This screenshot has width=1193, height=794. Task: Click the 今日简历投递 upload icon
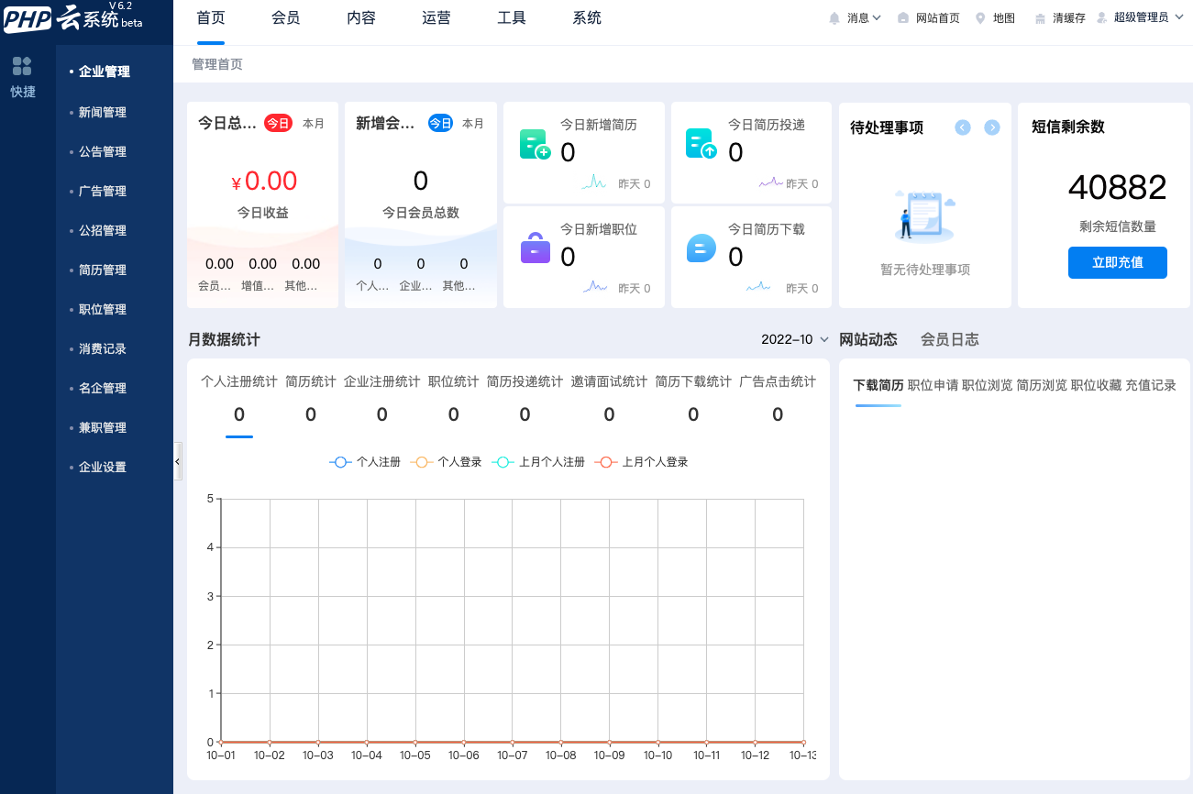(701, 144)
